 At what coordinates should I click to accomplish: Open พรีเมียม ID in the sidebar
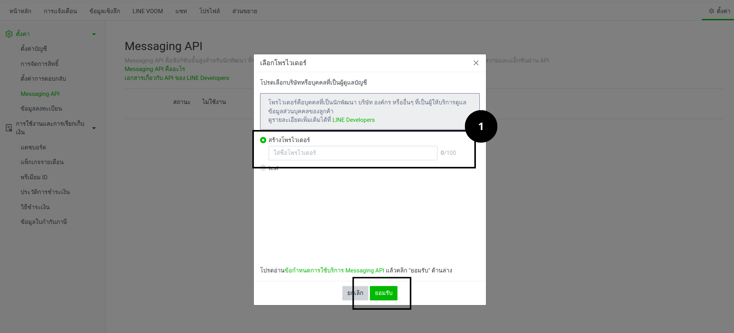pyautogui.click(x=34, y=177)
